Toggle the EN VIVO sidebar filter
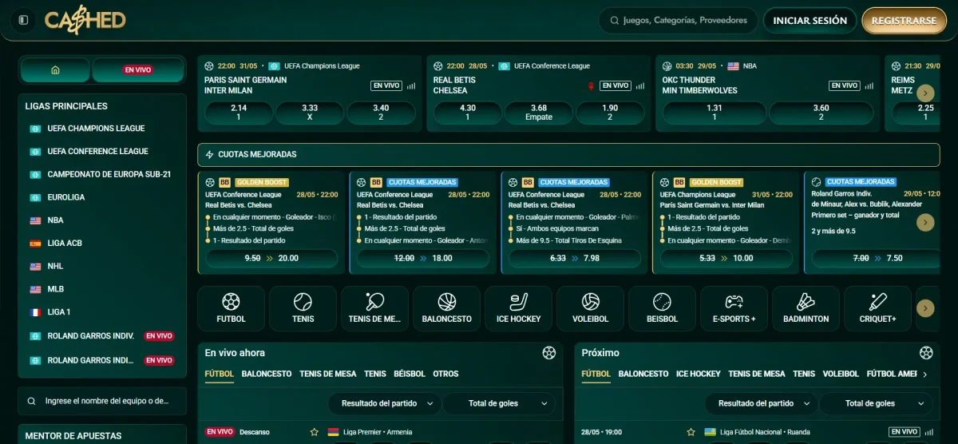The height and width of the screenshot is (444, 958). point(137,70)
